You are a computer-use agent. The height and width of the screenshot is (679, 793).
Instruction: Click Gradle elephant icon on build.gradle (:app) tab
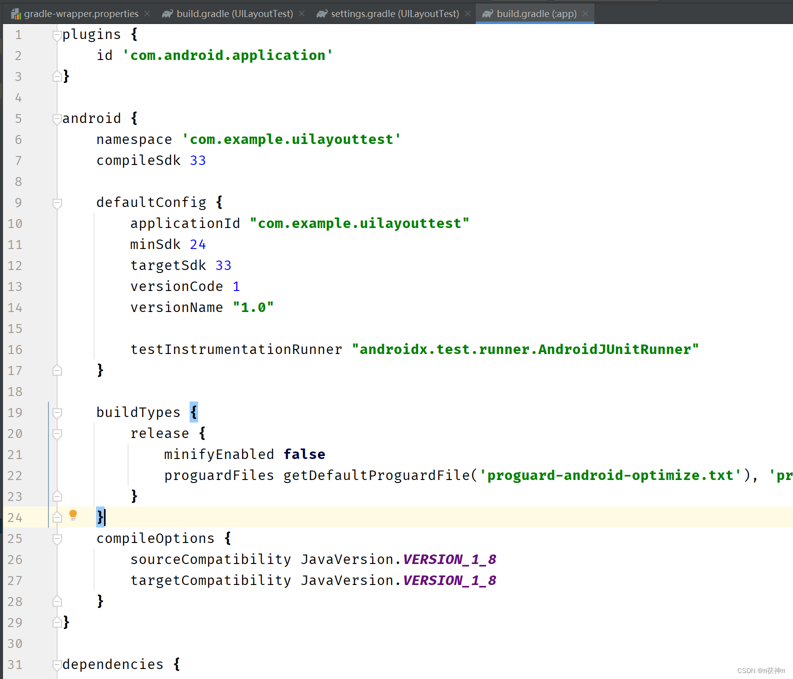[488, 14]
